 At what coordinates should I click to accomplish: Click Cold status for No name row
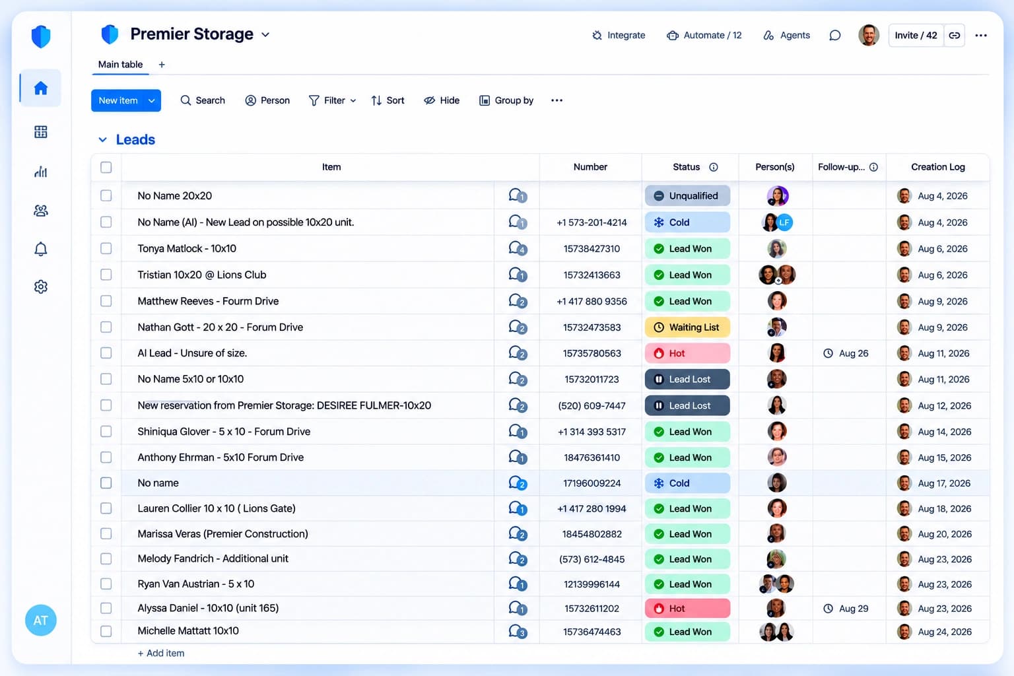tap(687, 483)
